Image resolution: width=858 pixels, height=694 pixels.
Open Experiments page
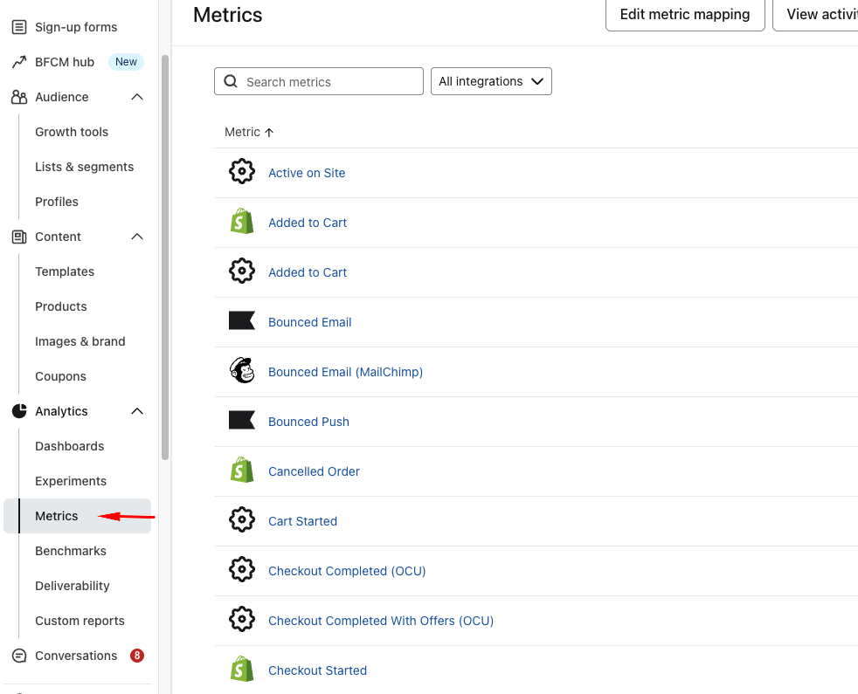tap(71, 481)
